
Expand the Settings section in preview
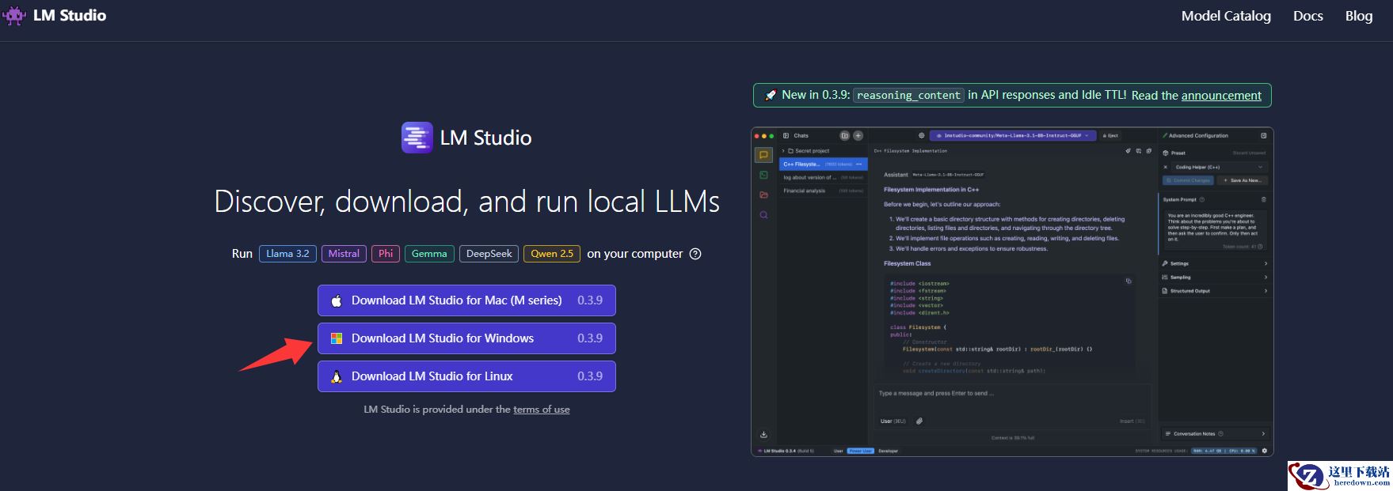pos(1215,263)
